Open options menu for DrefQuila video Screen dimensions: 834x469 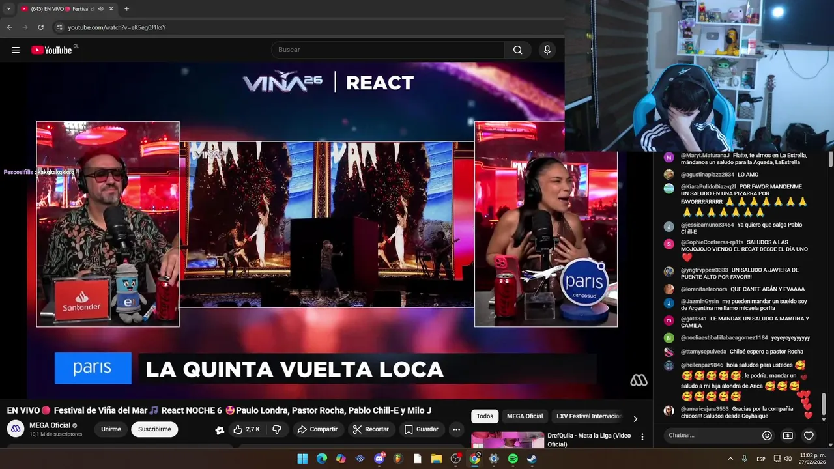[642, 437]
